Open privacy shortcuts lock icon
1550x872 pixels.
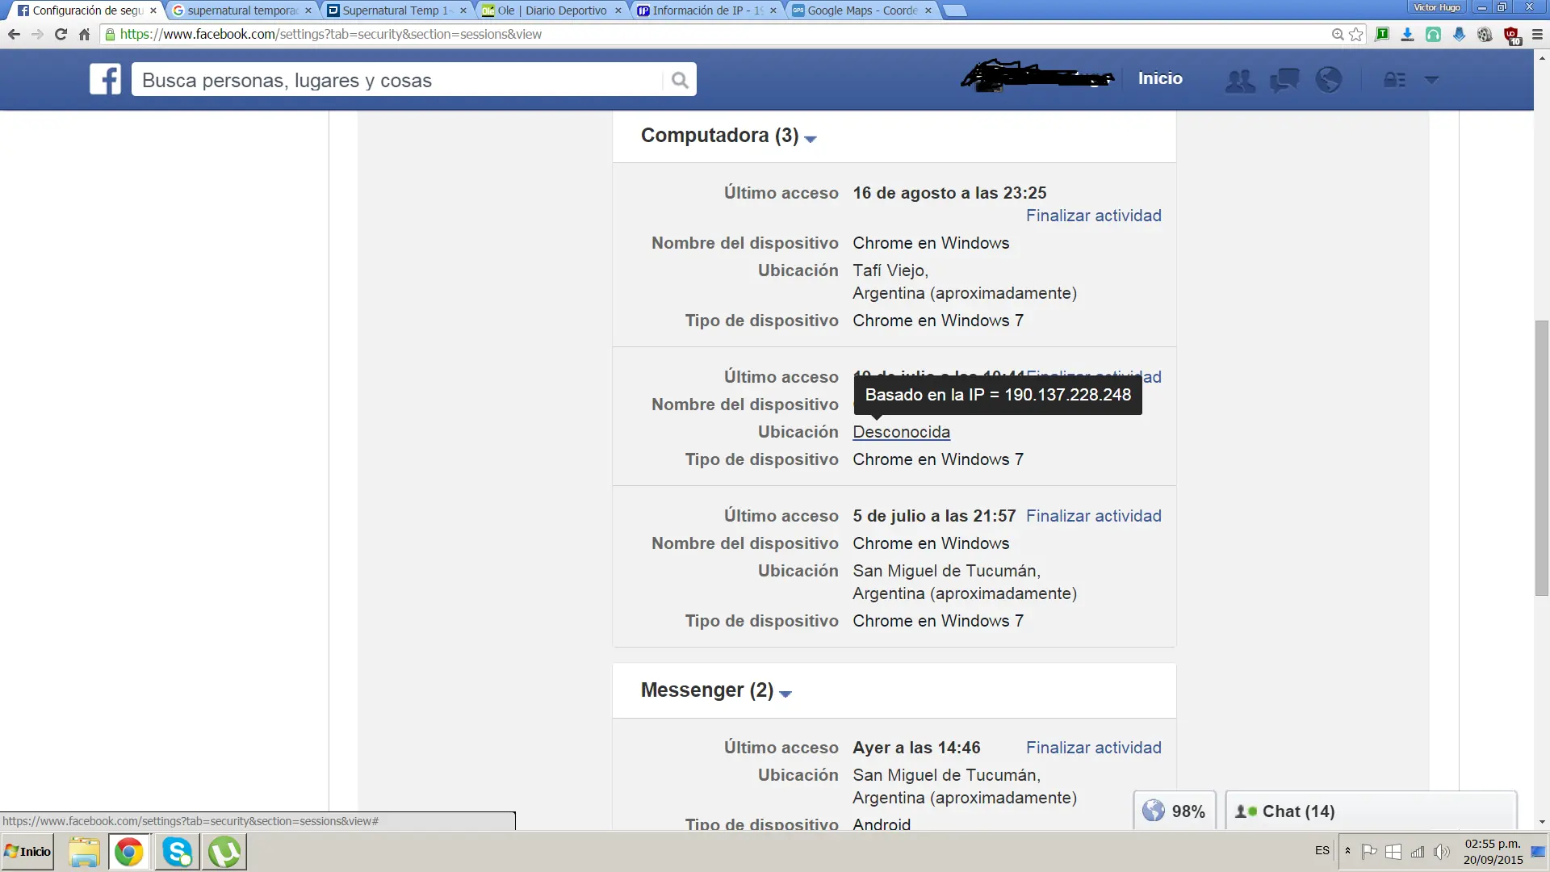click(x=1394, y=79)
